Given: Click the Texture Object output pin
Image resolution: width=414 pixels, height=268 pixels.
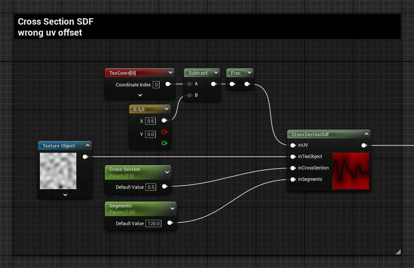Looking at the screenshot, I should [85, 157].
